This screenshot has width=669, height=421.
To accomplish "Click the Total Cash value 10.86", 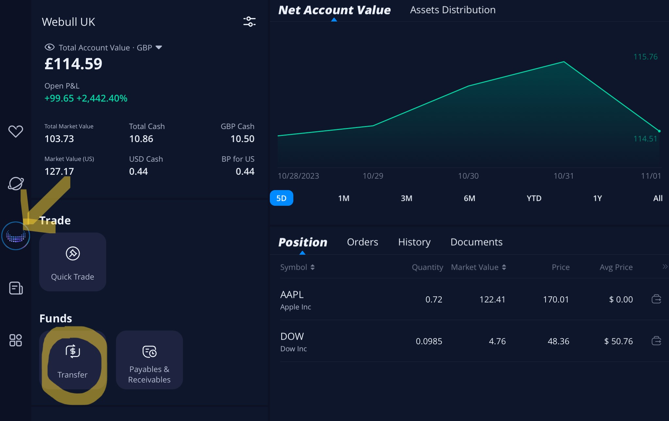I will (141, 139).
